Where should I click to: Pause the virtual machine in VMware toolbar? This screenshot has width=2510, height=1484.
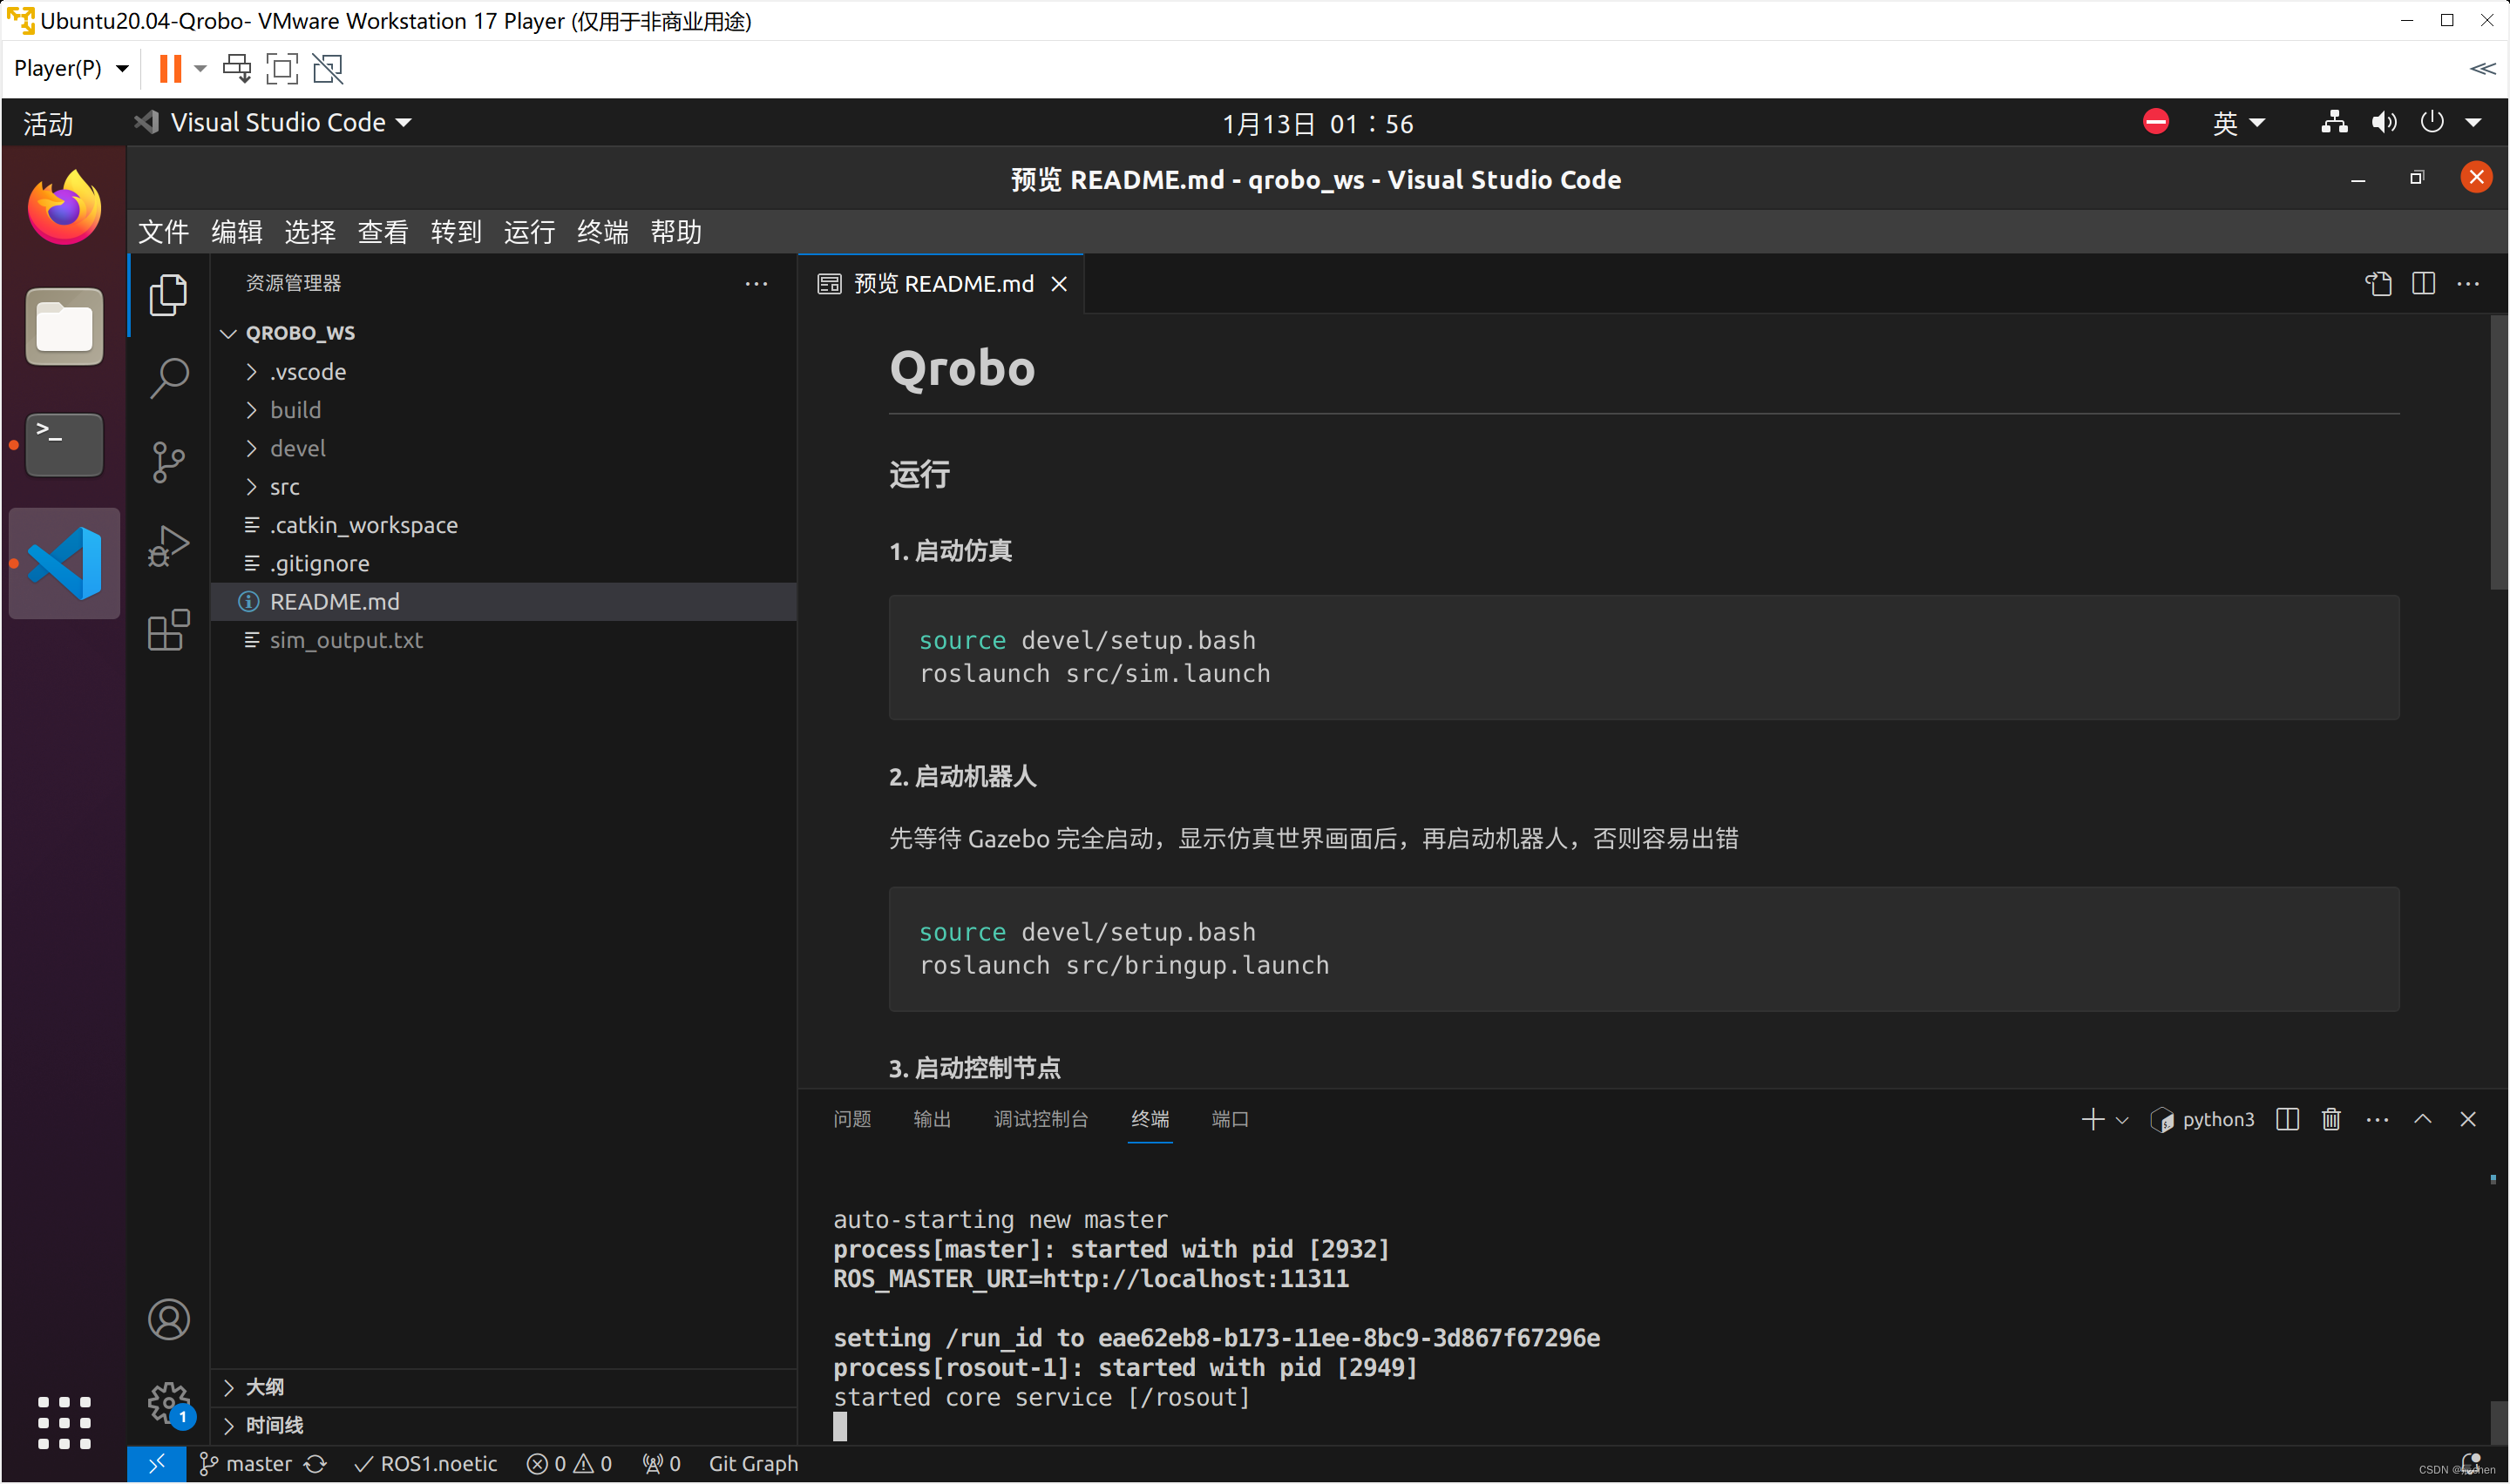tap(170, 69)
